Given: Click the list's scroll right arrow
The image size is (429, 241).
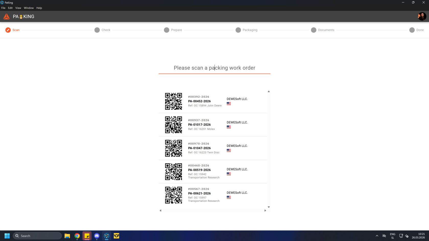Looking at the screenshot, I should point(265,211).
